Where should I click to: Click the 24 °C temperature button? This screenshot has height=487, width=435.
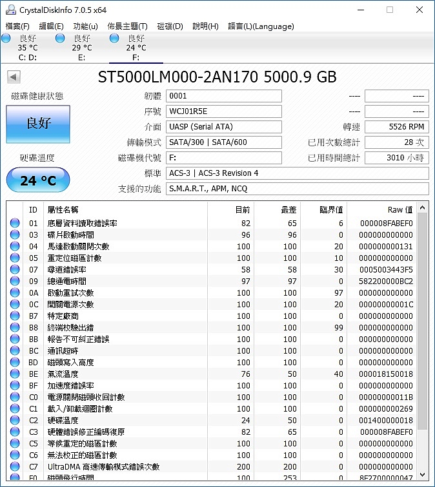point(38,180)
